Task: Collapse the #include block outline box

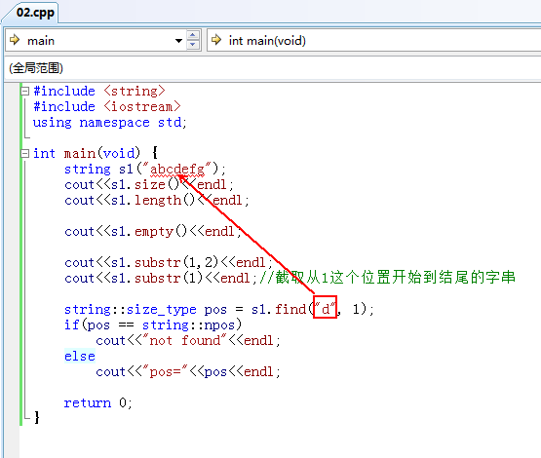Action: [x=24, y=91]
